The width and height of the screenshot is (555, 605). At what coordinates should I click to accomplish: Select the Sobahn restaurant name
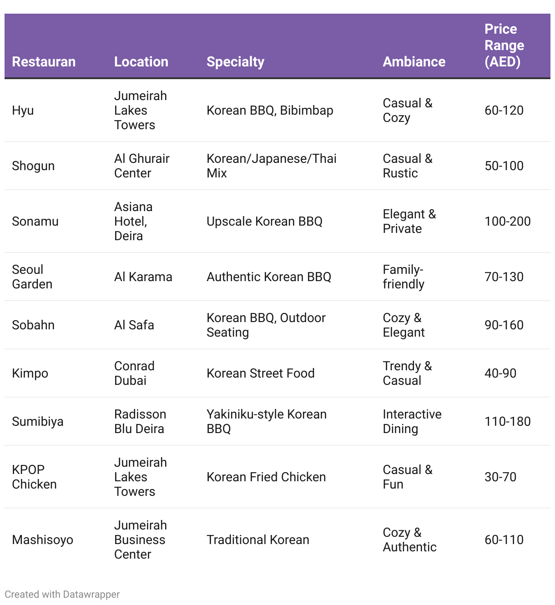[33, 325]
